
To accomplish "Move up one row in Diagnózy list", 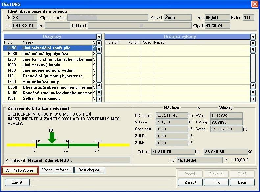I will 99,36.
